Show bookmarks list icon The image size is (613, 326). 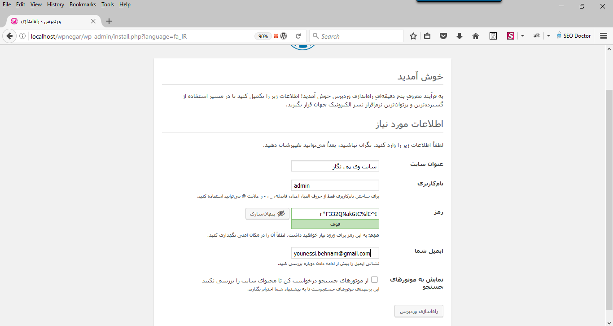coord(427,36)
